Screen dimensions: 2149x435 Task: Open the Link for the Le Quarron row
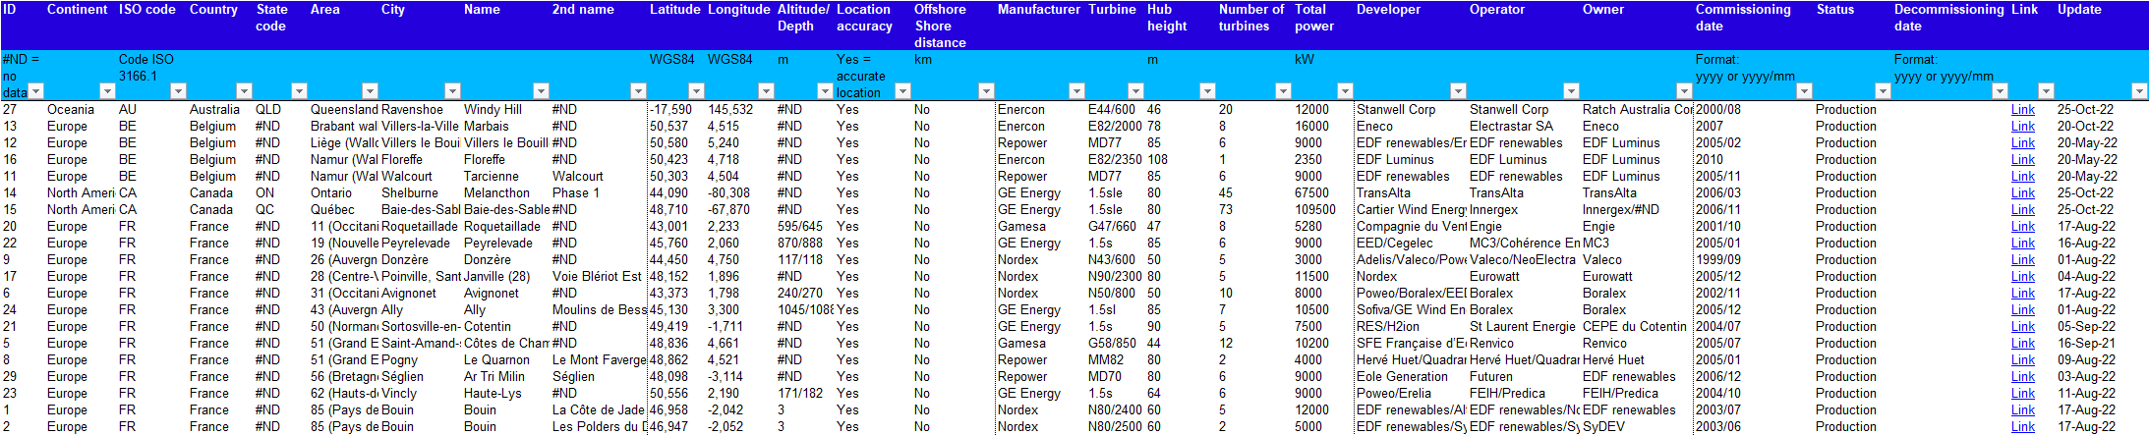2022,360
